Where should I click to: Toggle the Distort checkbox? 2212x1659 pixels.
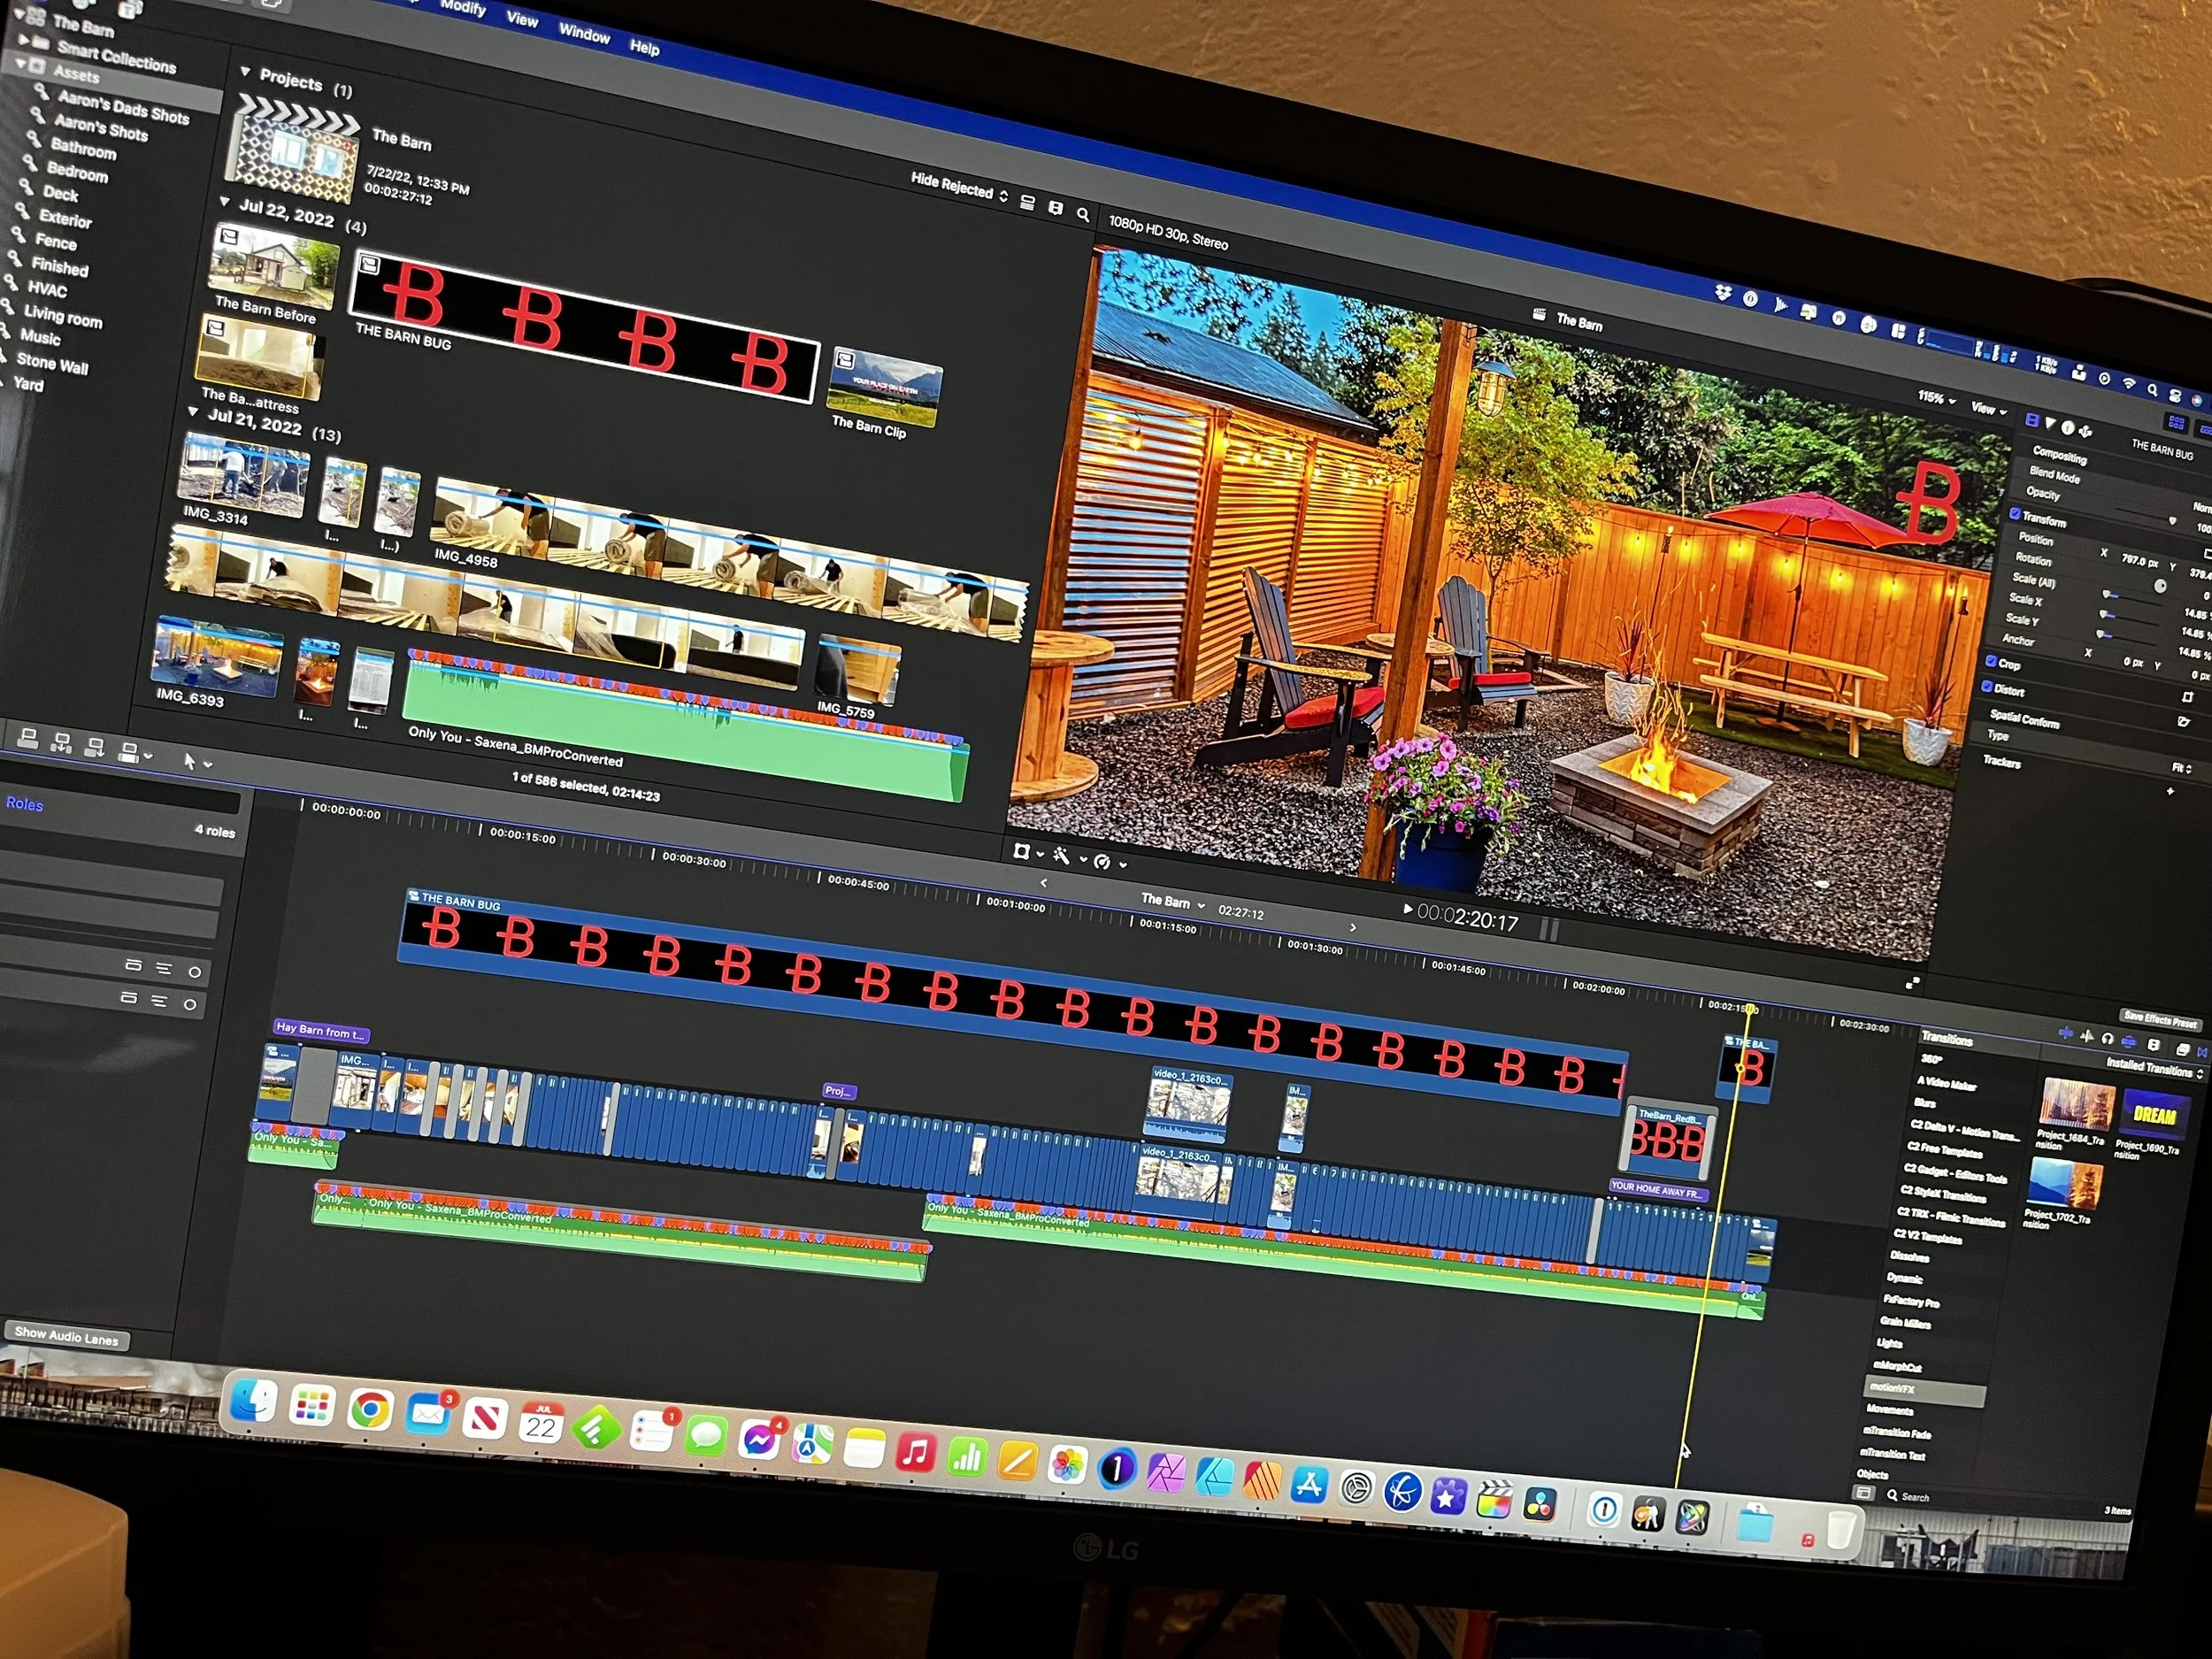tap(1988, 686)
